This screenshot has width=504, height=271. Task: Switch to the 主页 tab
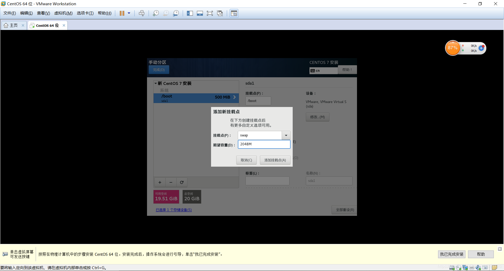click(14, 25)
